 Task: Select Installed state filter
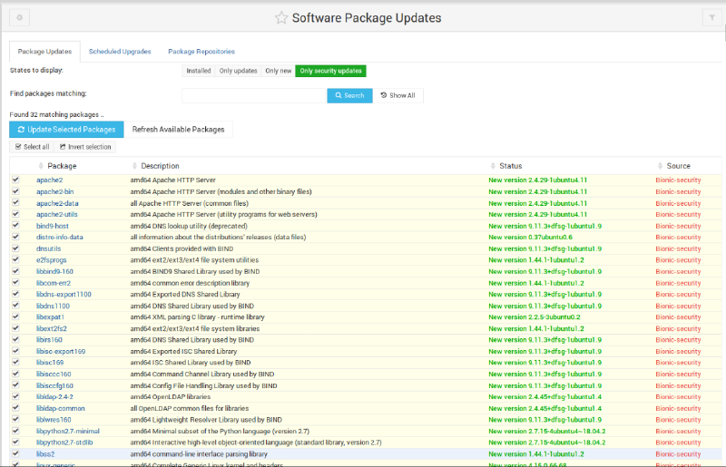(x=198, y=71)
